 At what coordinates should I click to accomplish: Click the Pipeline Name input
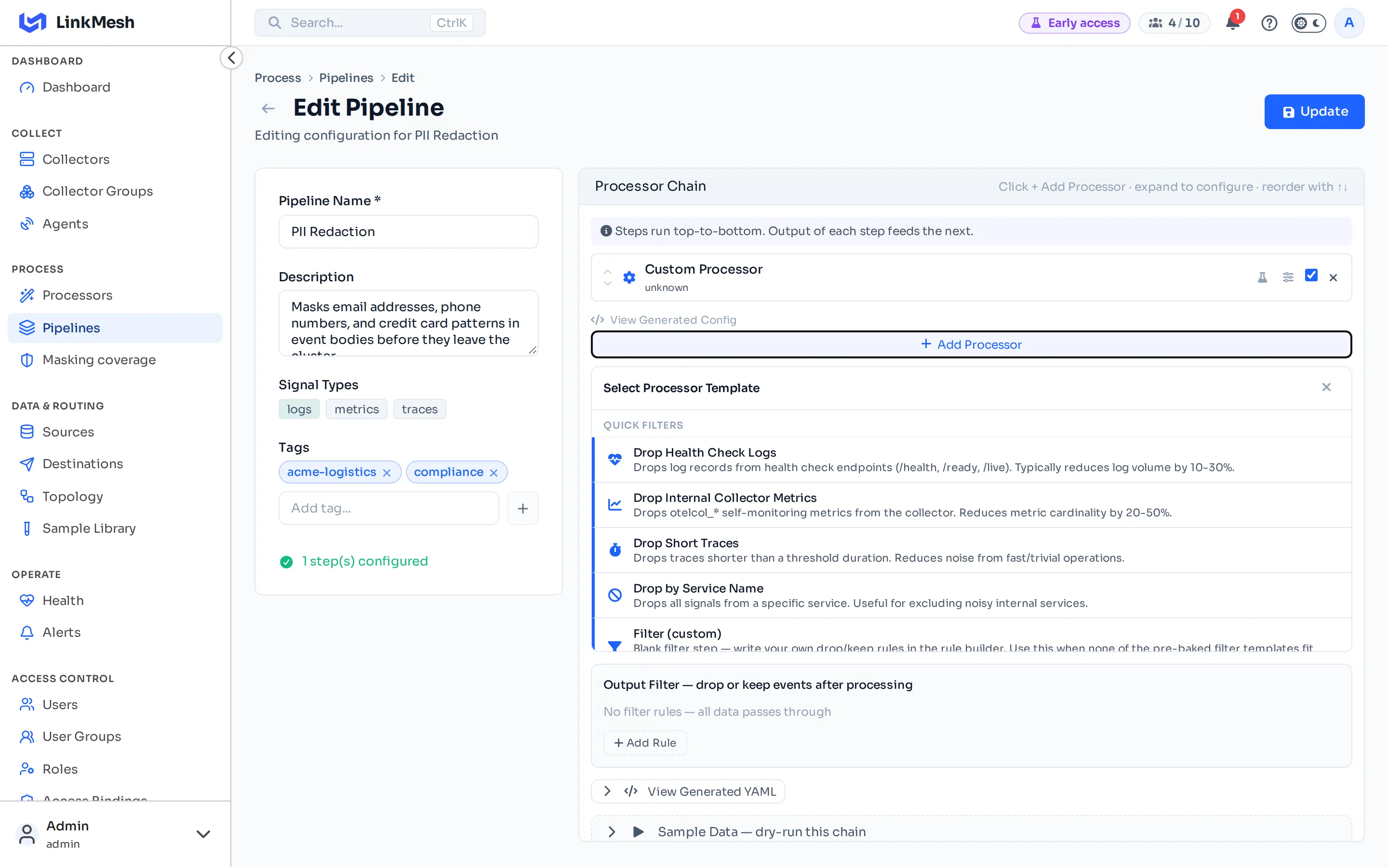(x=408, y=232)
